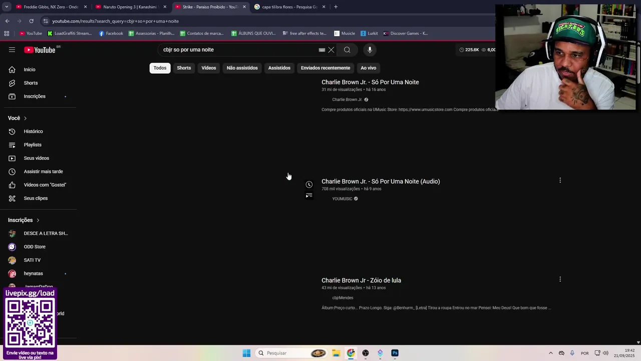Screen dimensions: 641x361
Task: Open the LoadGraffiti Stream bookmark
Action: point(70,34)
